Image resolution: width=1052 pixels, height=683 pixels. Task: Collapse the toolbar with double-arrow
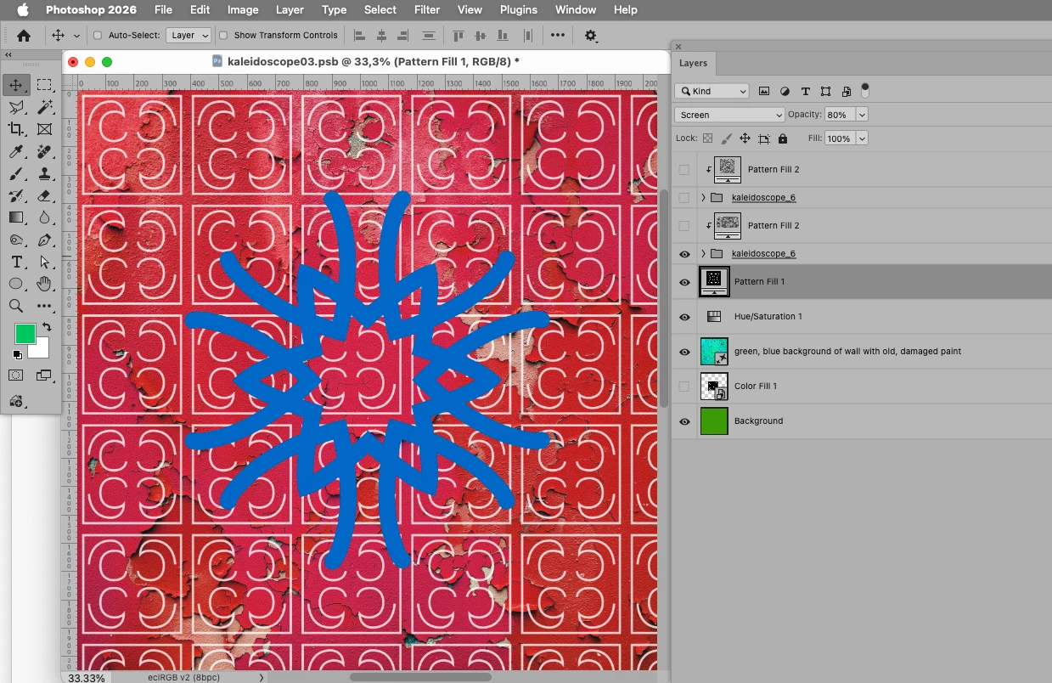8,54
